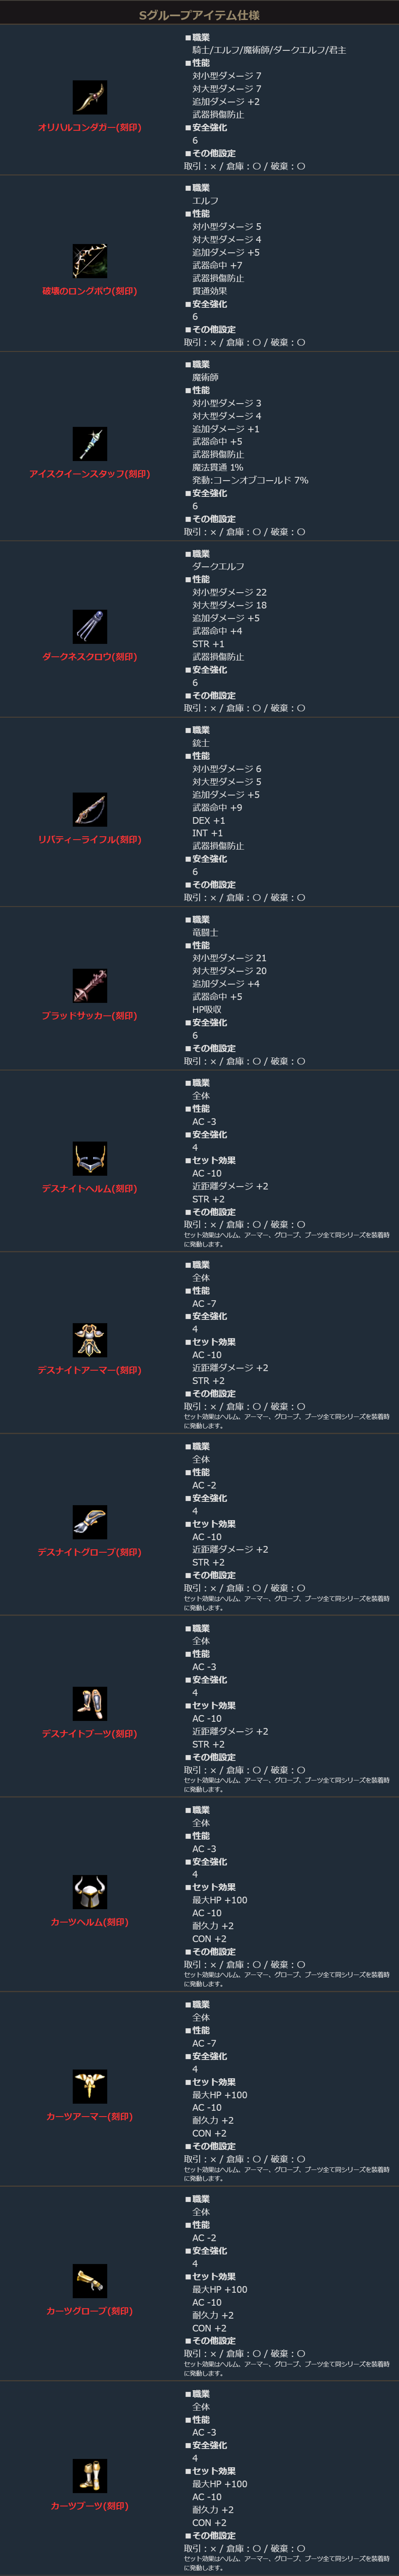Select the アイスクイーンスタッフ staff icon
This screenshot has height=2576, width=399.
(90, 443)
